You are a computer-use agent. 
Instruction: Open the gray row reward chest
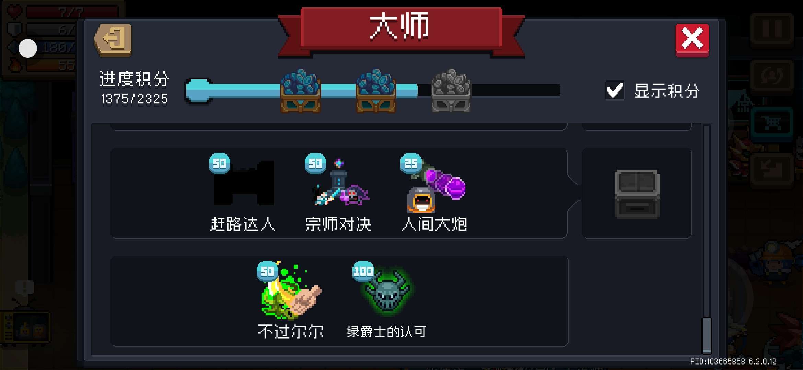(x=637, y=194)
